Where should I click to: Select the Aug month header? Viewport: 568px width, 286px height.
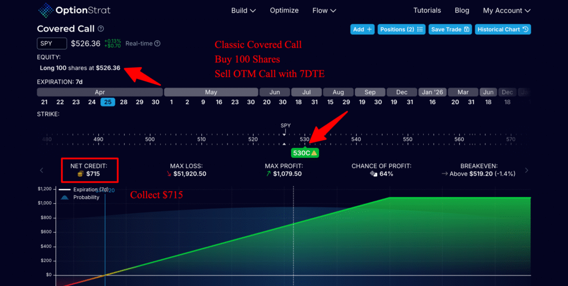[338, 93]
